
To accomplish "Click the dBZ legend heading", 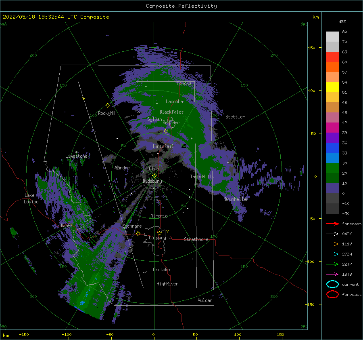I will point(342,21).
